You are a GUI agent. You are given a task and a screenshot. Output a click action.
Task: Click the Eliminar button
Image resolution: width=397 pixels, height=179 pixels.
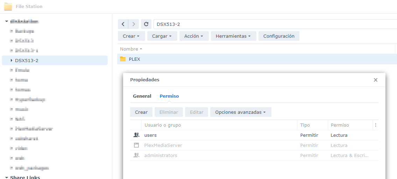click(169, 112)
